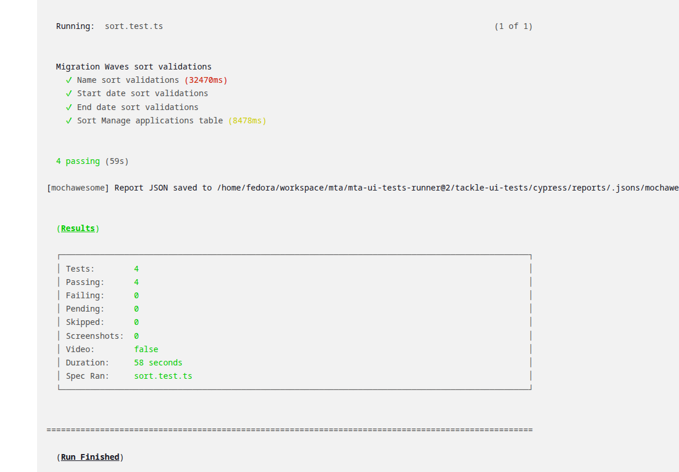Image resolution: width=679 pixels, height=472 pixels.
Task: Click the '(1 of 1)' spec counter
Action: point(513,26)
